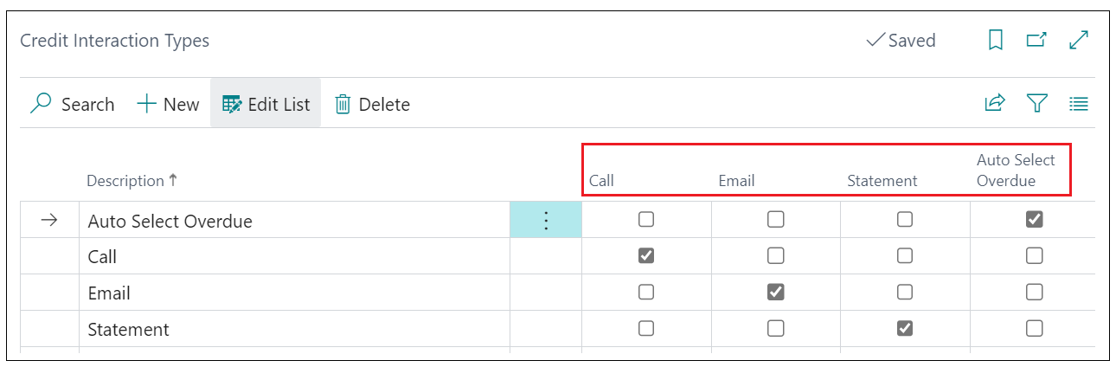Click the New plus icon
Viewport: 1116px width, 367px height.
point(147,104)
